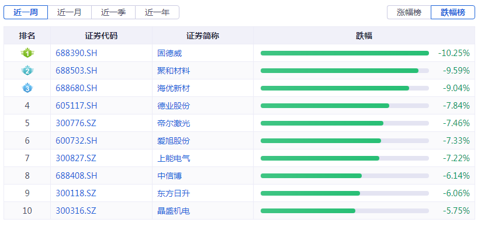Open the 上能电气 stock page
481x226 pixels.
(x=174, y=158)
